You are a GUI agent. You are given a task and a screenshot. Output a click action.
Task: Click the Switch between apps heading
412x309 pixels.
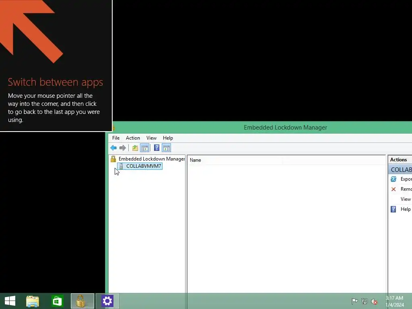(x=56, y=82)
